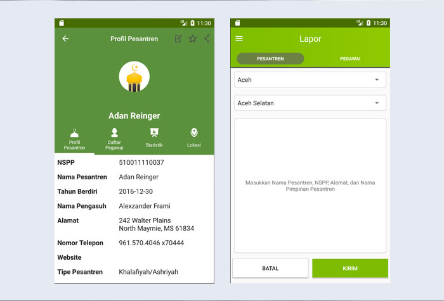The image size is (444, 301).
Task: Tap the share icon in profile header
Action: pyautogui.click(x=207, y=39)
